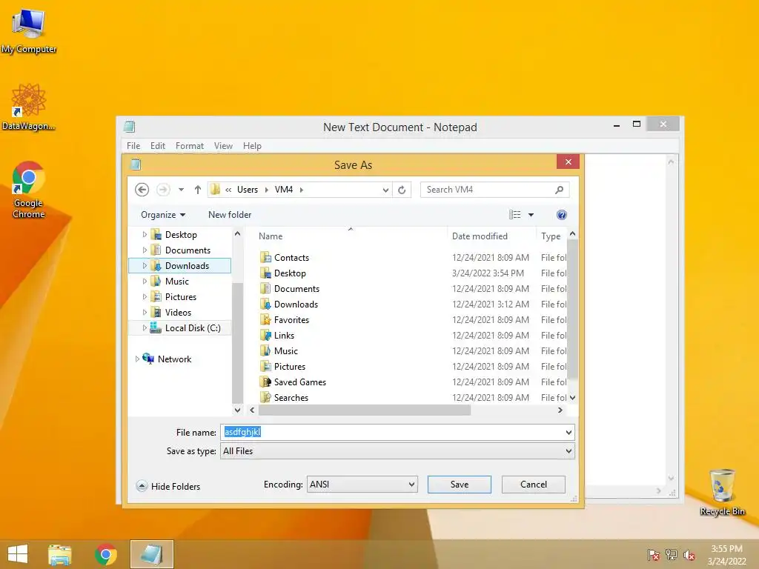Expand the Documents tree node
Image resolution: width=759 pixels, height=569 pixels.
coord(145,250)
